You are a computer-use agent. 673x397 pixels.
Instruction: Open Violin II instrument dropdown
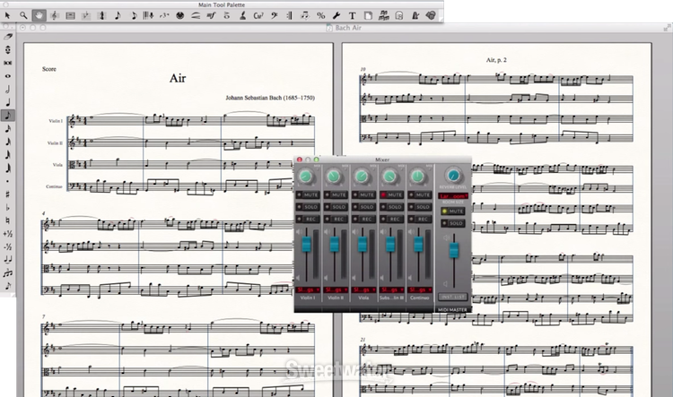pyautogui.click(x=336, y=289)
